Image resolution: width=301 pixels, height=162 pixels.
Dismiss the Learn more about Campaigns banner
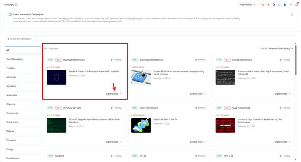[292, 15]
